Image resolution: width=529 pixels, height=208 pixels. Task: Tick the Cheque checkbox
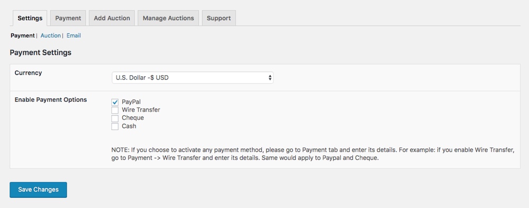click(x=115, y=118)
